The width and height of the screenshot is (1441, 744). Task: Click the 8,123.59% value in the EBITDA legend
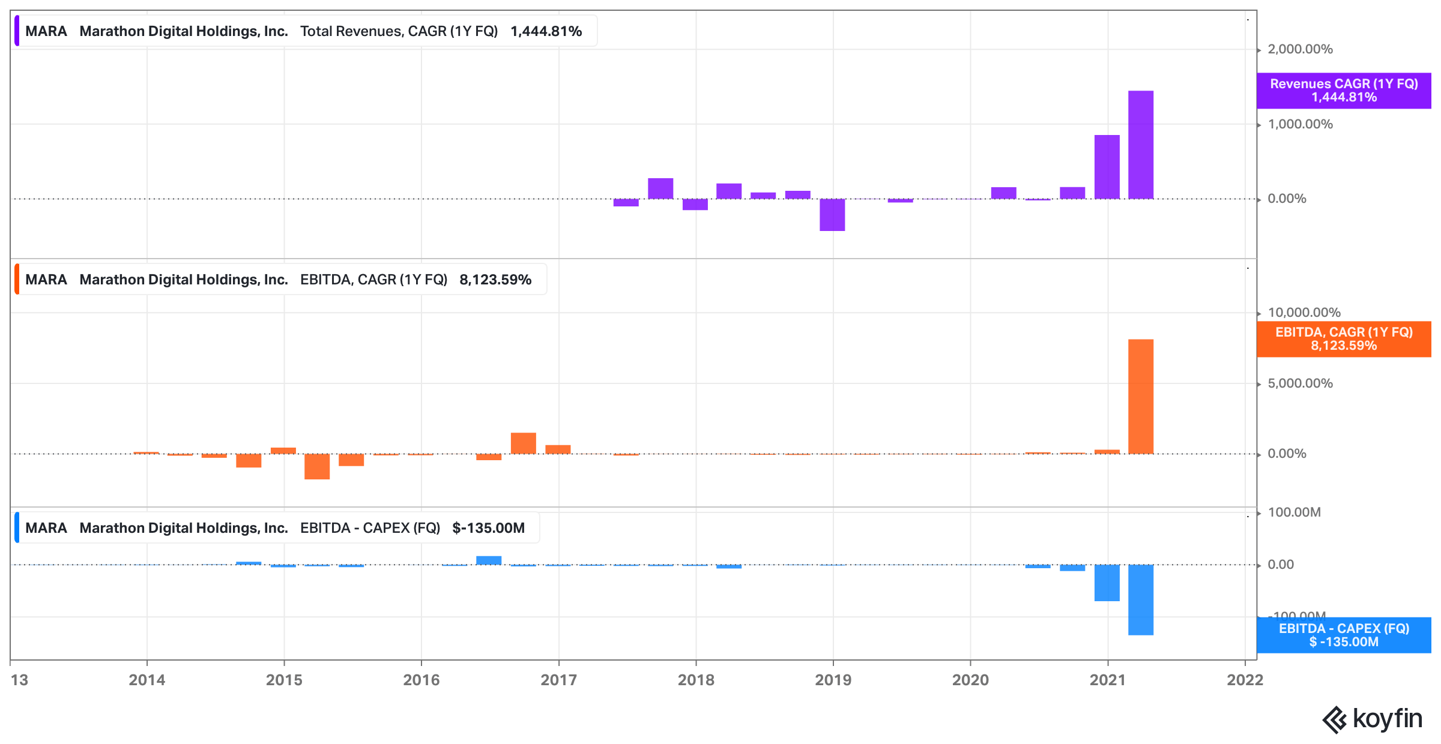[495, 280]
